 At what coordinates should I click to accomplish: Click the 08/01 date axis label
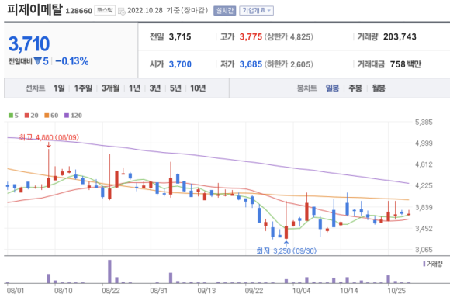coord(16,291)
